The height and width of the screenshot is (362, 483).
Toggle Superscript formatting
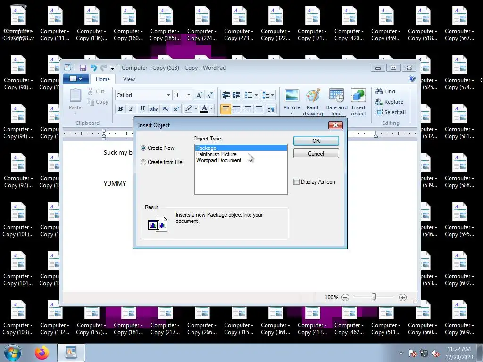pos(176,109)
